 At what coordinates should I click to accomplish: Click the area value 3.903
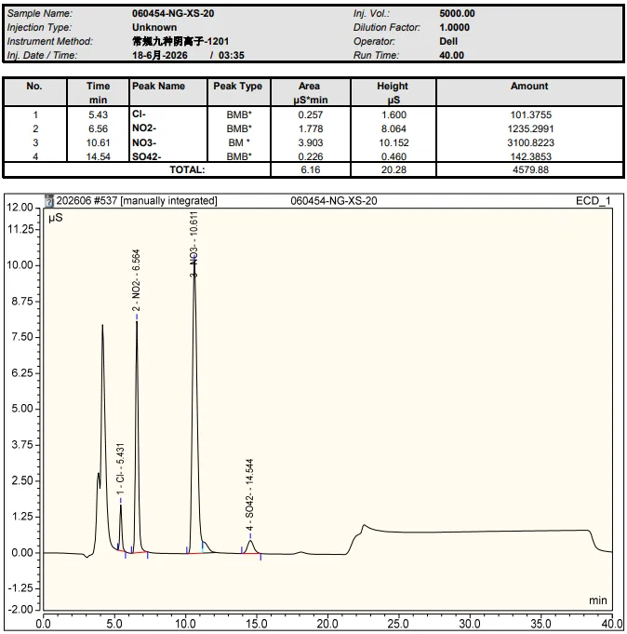click(311, 142)
